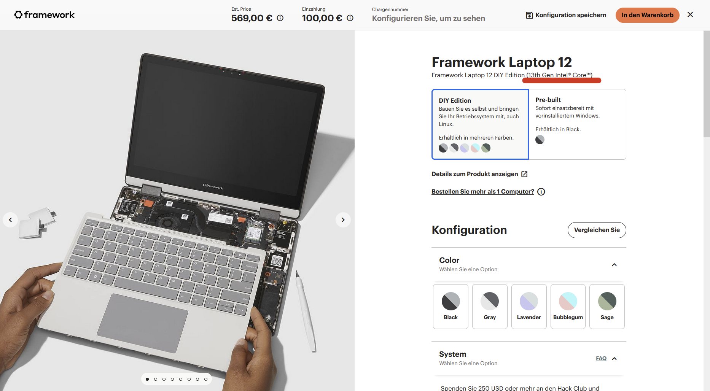Open the System FAQ link

(601, 358)
